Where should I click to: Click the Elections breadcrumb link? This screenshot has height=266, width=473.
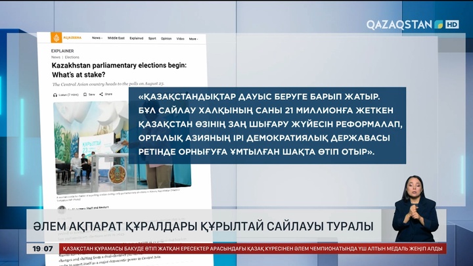pos(72,57)
